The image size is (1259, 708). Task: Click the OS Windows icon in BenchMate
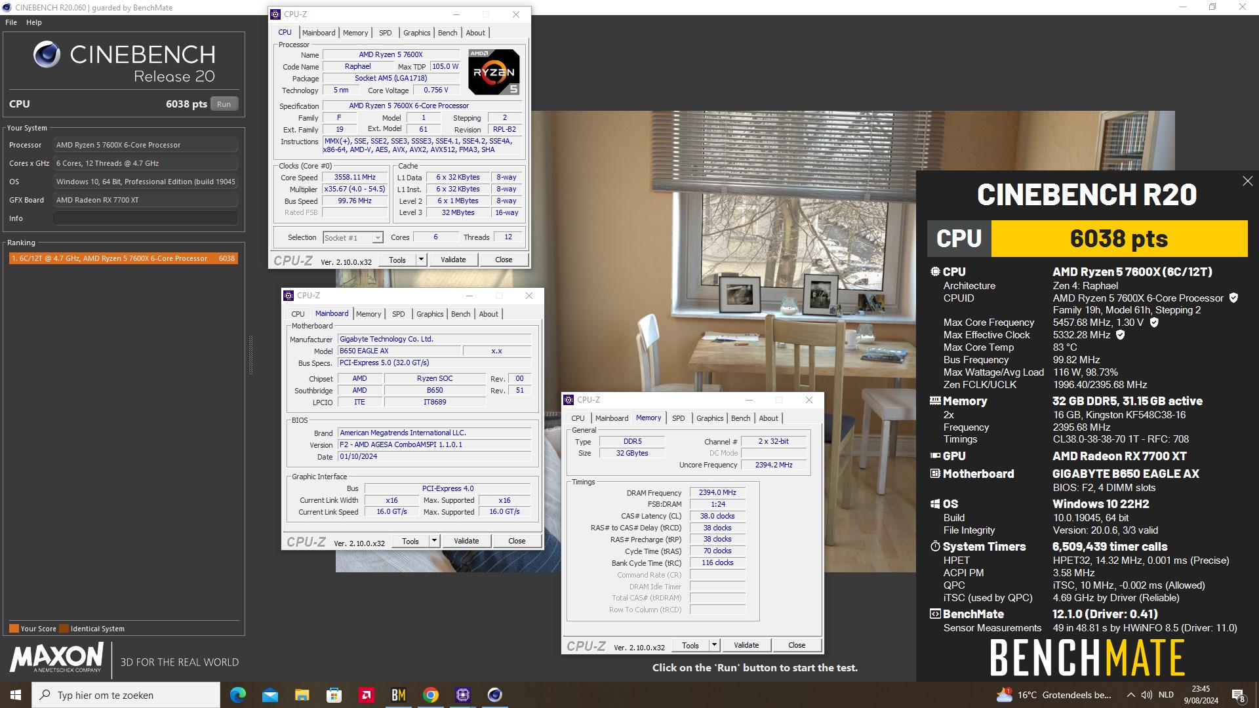[935, 503]
